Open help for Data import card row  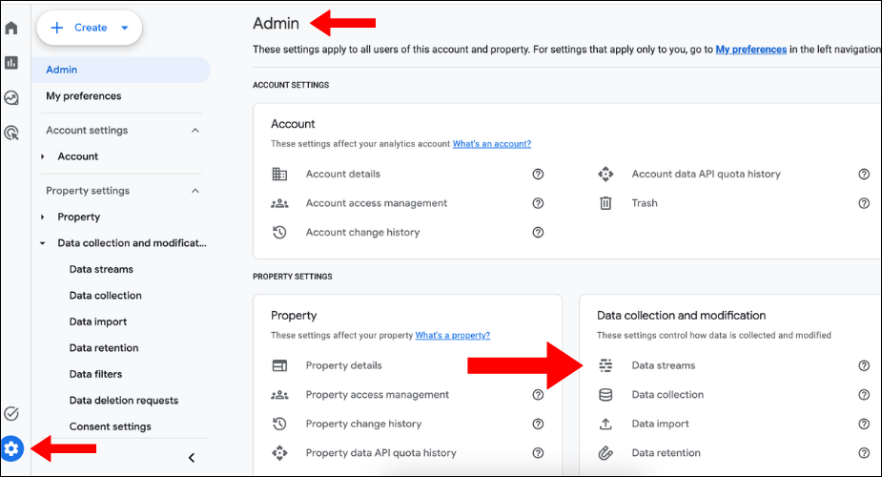[x=864, y=424]
